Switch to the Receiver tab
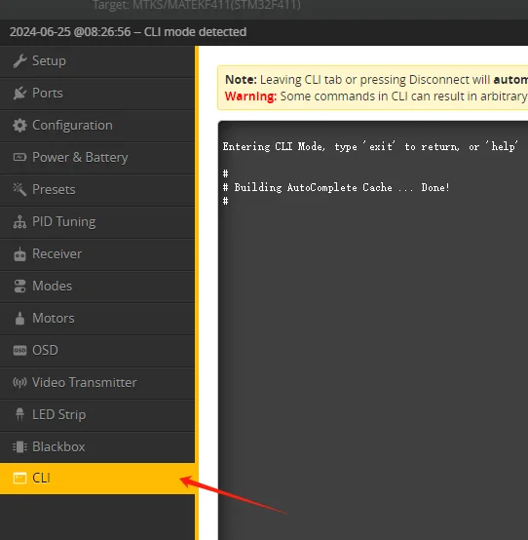The image size is (528, 540). click(97, 254)
